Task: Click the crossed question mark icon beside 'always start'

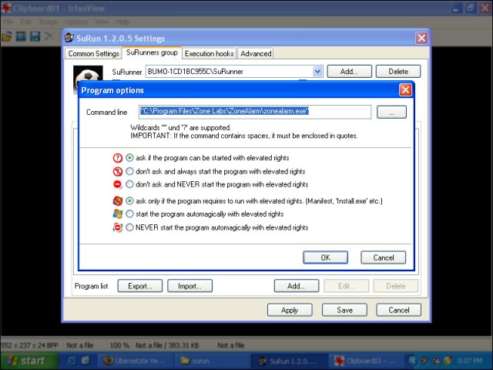Action: coord(118,171)
